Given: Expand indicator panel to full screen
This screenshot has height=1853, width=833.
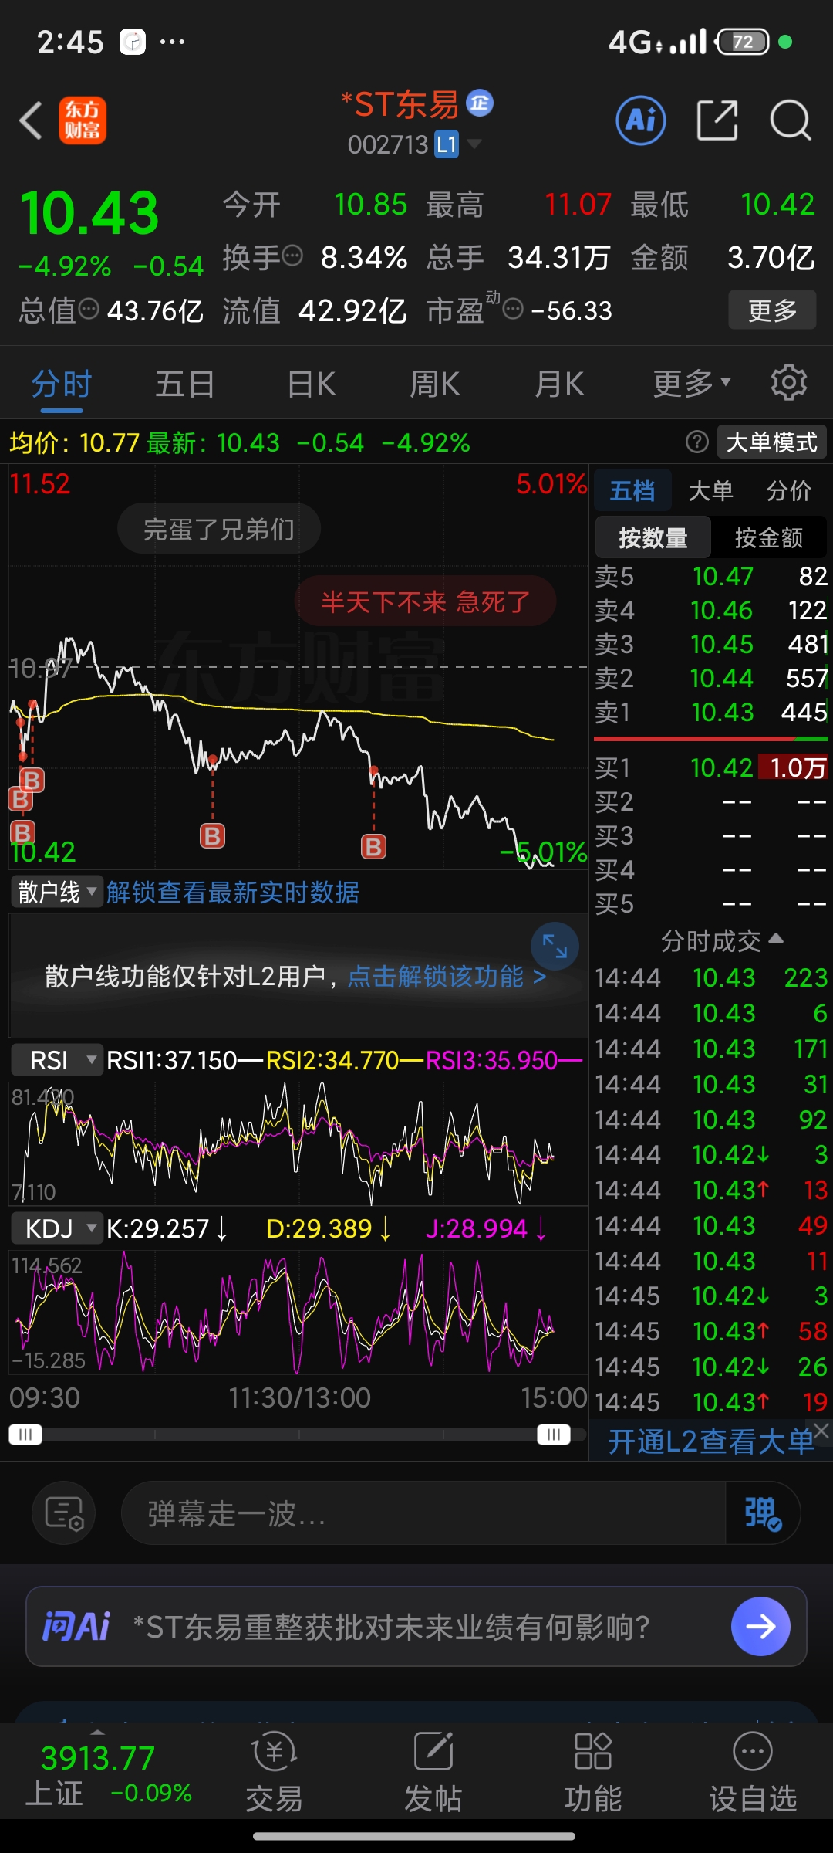Looking at the screenshot, I should tap(555, 946).
